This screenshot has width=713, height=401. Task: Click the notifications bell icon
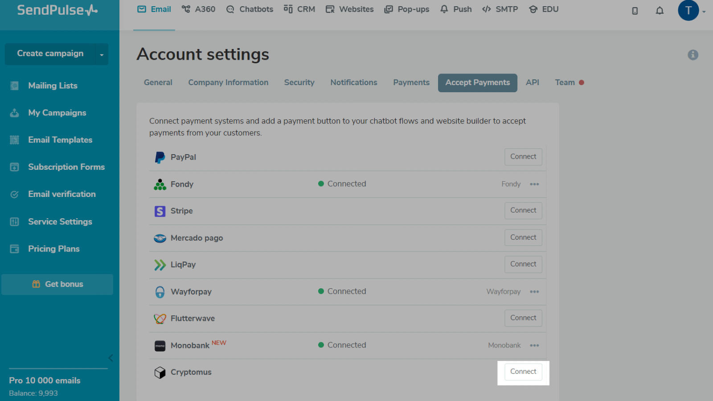[660, 11]
